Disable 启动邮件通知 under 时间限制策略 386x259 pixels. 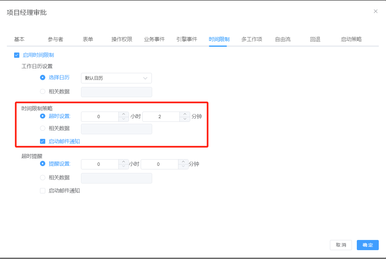click(43, 141)
